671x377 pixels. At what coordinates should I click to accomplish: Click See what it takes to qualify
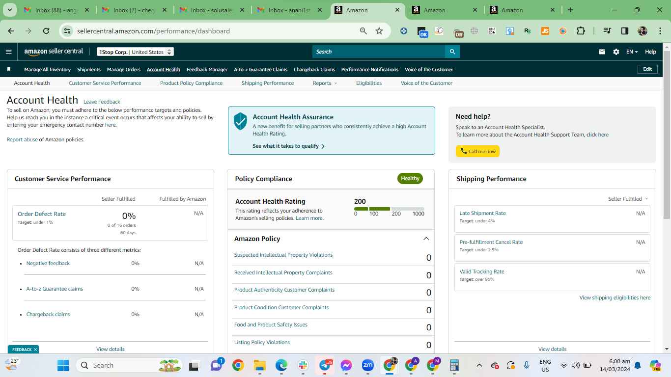pos(289,146)
